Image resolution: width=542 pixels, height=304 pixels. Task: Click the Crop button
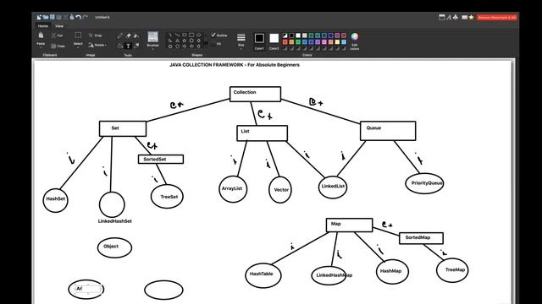click(95, 35)
